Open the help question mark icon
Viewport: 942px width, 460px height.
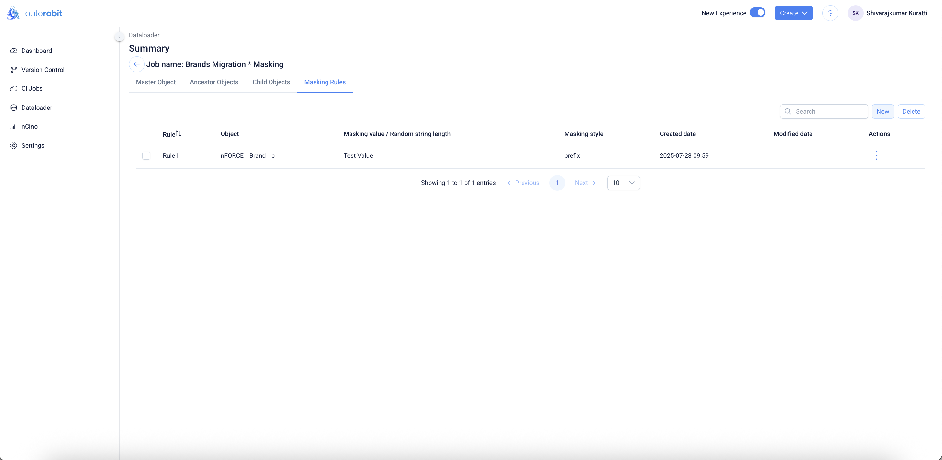click(x=830, y=13)
